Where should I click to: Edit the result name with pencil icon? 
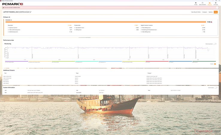[31, 12]
